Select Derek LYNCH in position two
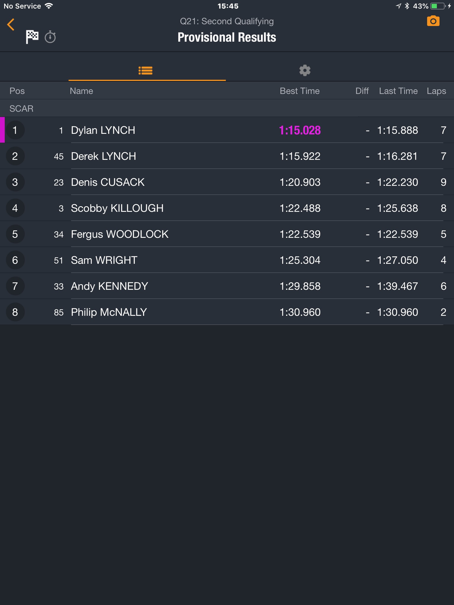The image size is (454, 605). click(x=227, y=156)
